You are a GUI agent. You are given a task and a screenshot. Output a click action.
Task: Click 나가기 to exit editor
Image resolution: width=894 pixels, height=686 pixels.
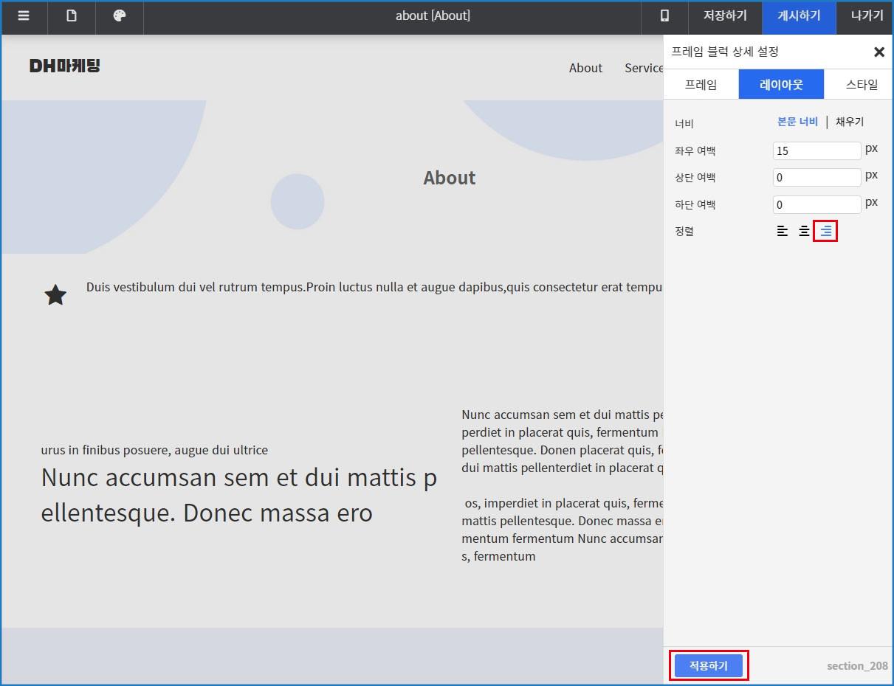[867, 16]
